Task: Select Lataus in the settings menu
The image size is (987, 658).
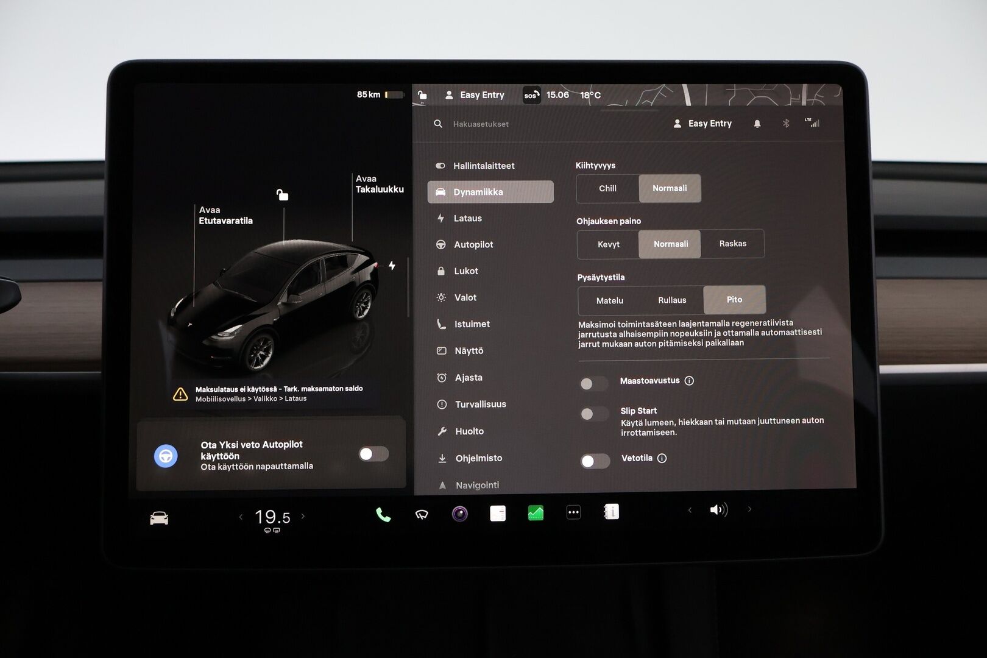Action: click(x=467, y=218)
